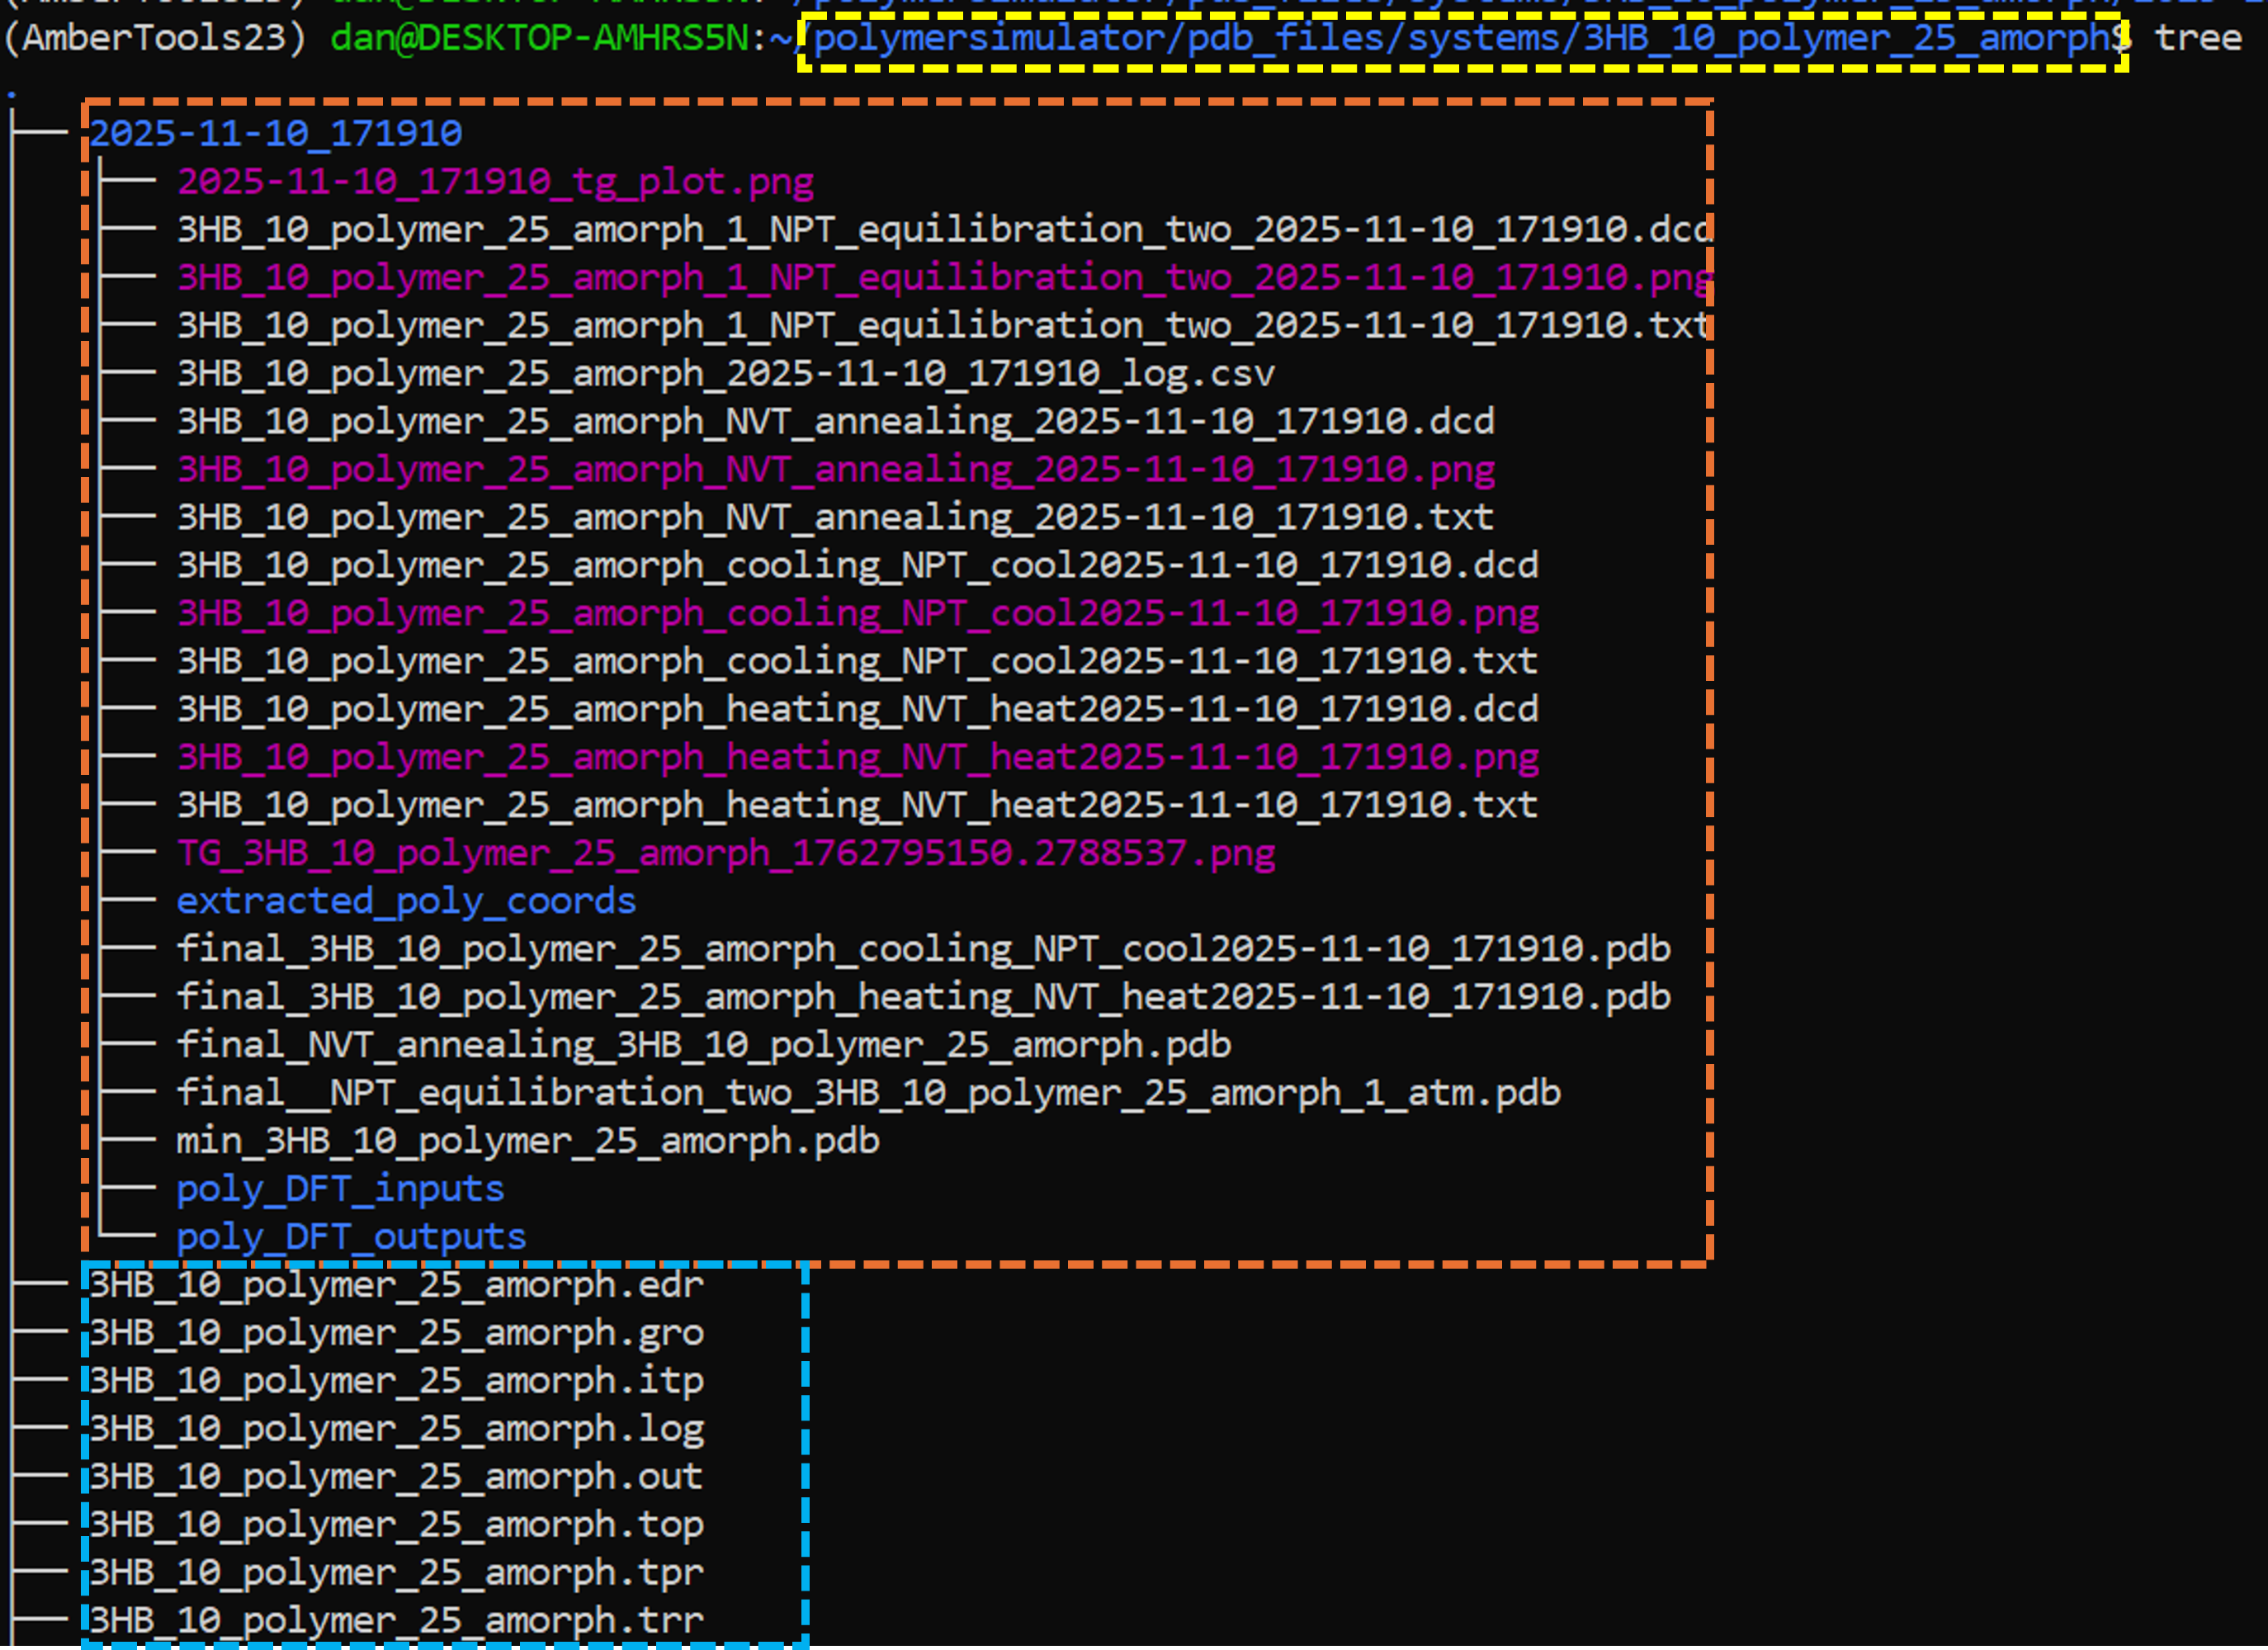
Task: Select the extracted_poly_coords directory
Action: click(407, 902)
